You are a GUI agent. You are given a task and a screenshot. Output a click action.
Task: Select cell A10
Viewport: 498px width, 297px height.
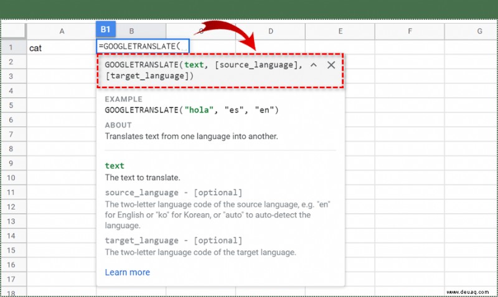[x=61, y=178]
